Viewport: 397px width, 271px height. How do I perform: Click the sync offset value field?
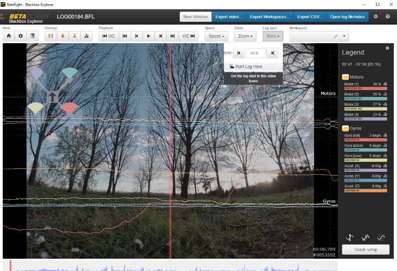[x=255, y=53]
